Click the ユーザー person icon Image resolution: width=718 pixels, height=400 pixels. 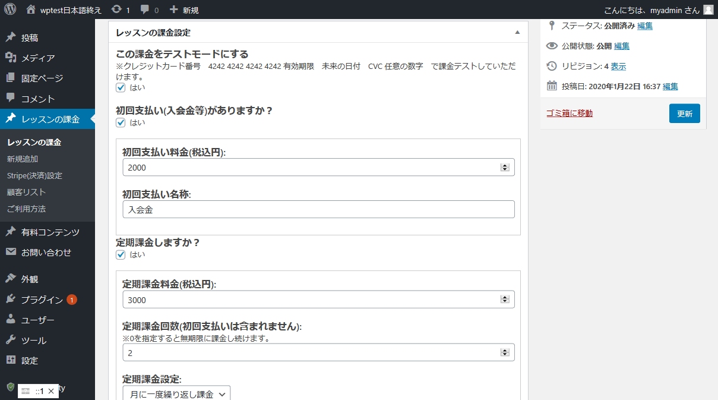[11, 320]
